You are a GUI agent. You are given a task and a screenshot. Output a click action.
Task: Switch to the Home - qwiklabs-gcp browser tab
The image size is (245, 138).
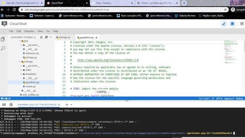[157, 3]
